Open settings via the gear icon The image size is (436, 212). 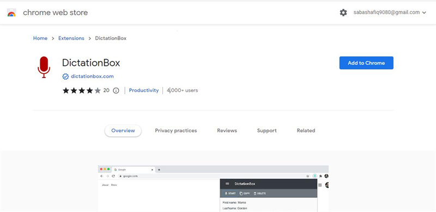[x=343, y=13]
